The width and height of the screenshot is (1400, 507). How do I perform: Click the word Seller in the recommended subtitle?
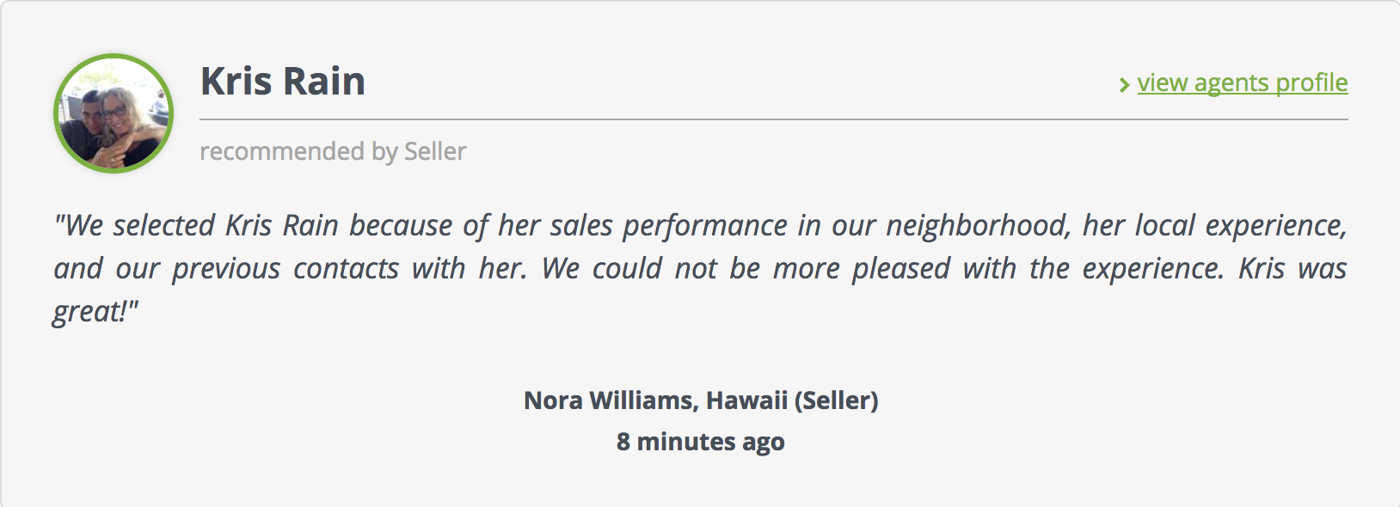pyautogui.click(x=435, y=151)
